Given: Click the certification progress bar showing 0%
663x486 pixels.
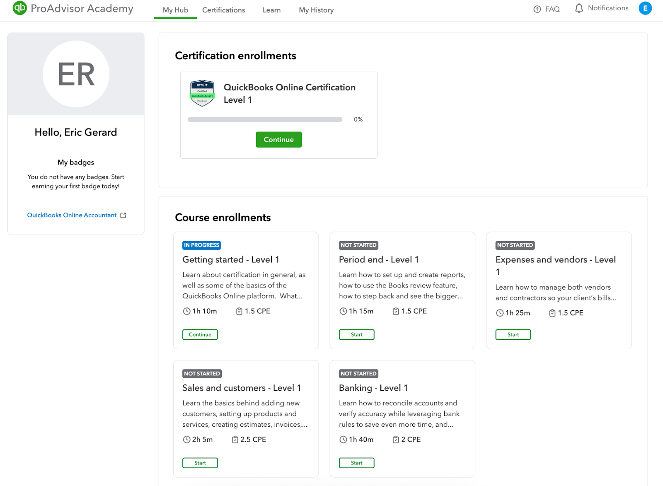Looking at the screenshot, I should [265, 119].
